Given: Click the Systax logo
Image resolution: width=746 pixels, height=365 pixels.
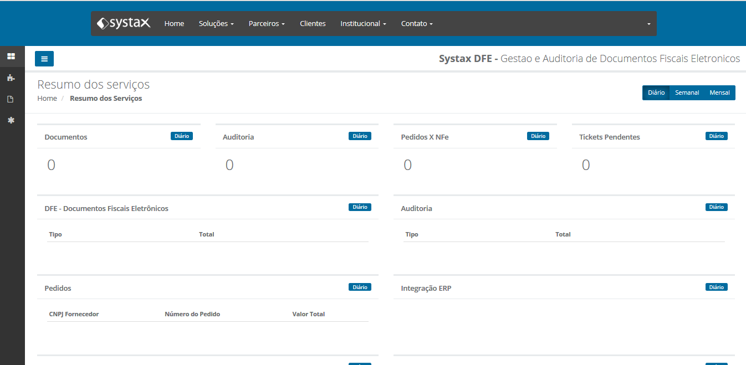Looking at the screenshot, I should pos(124,23).
